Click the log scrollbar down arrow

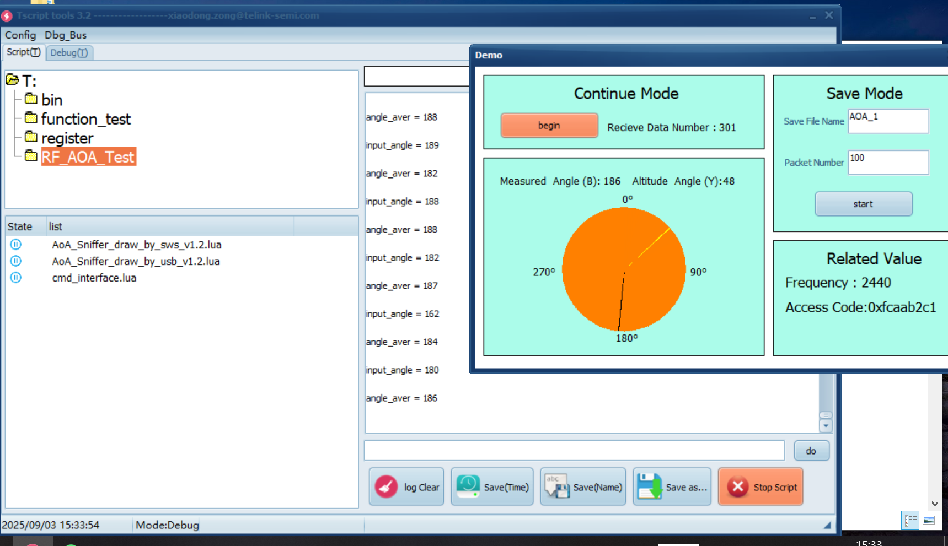pos(826,426)
